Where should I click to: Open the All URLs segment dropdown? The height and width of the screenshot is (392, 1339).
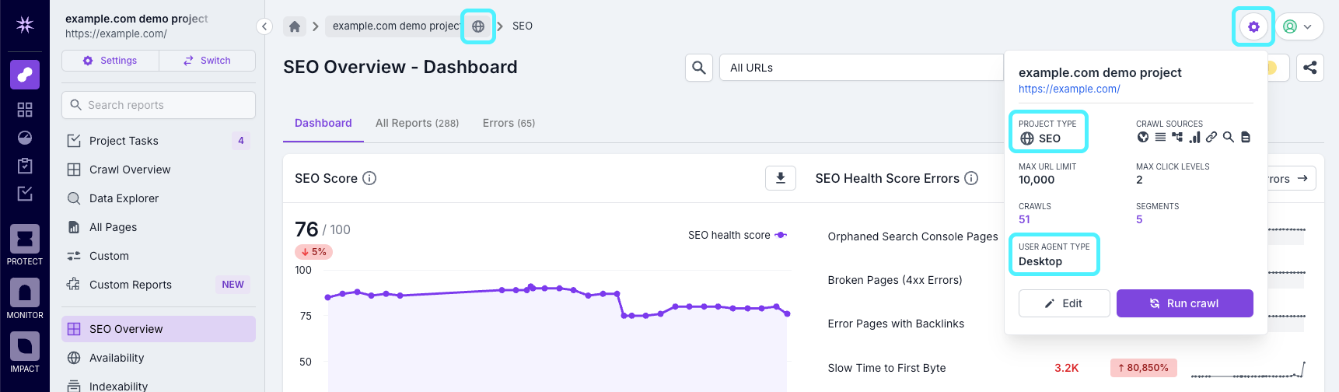(x=862, y=68)
